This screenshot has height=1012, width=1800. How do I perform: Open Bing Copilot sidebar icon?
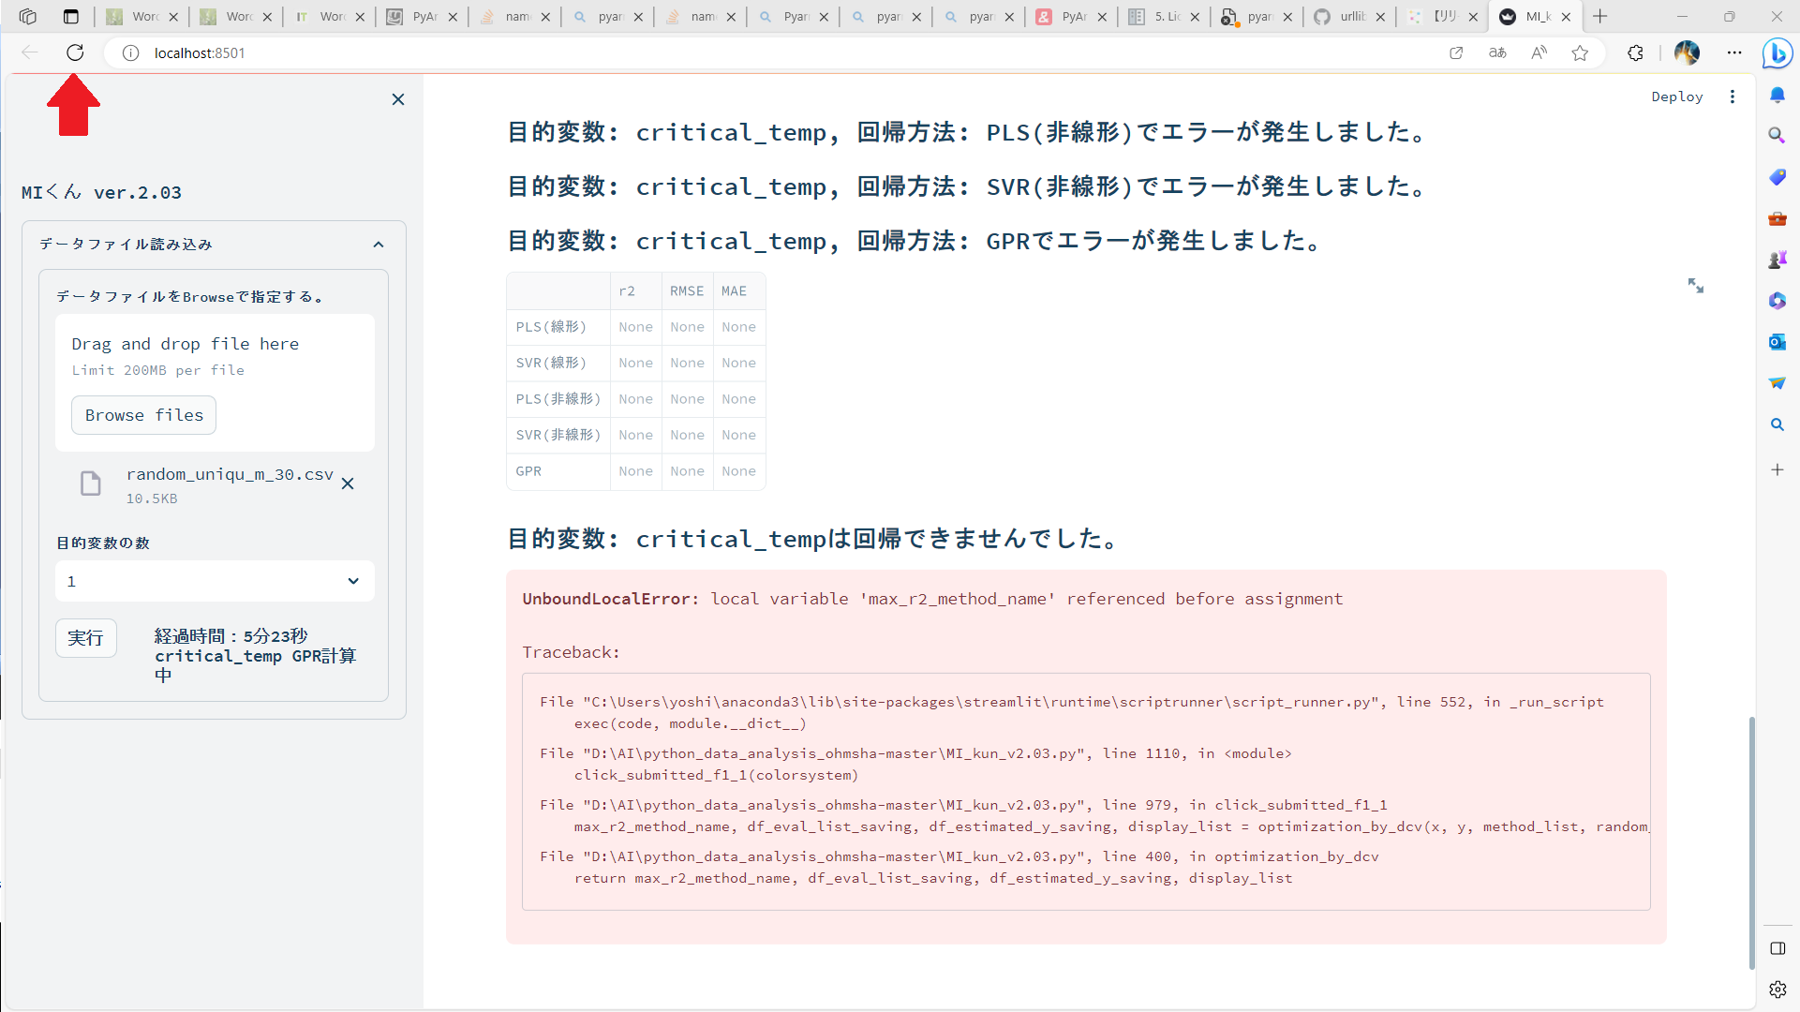(1777, 53)
